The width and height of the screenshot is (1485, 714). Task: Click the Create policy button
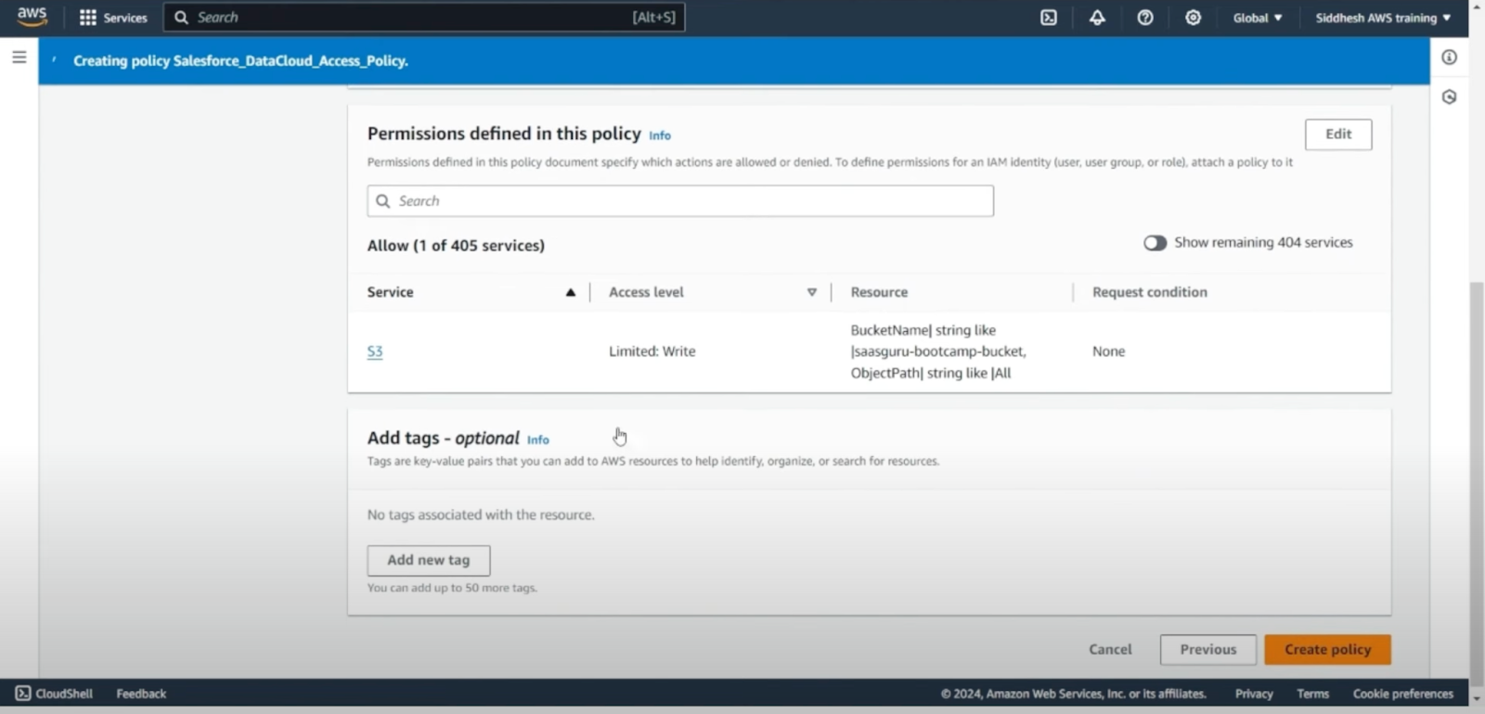tap(1327, 650)
